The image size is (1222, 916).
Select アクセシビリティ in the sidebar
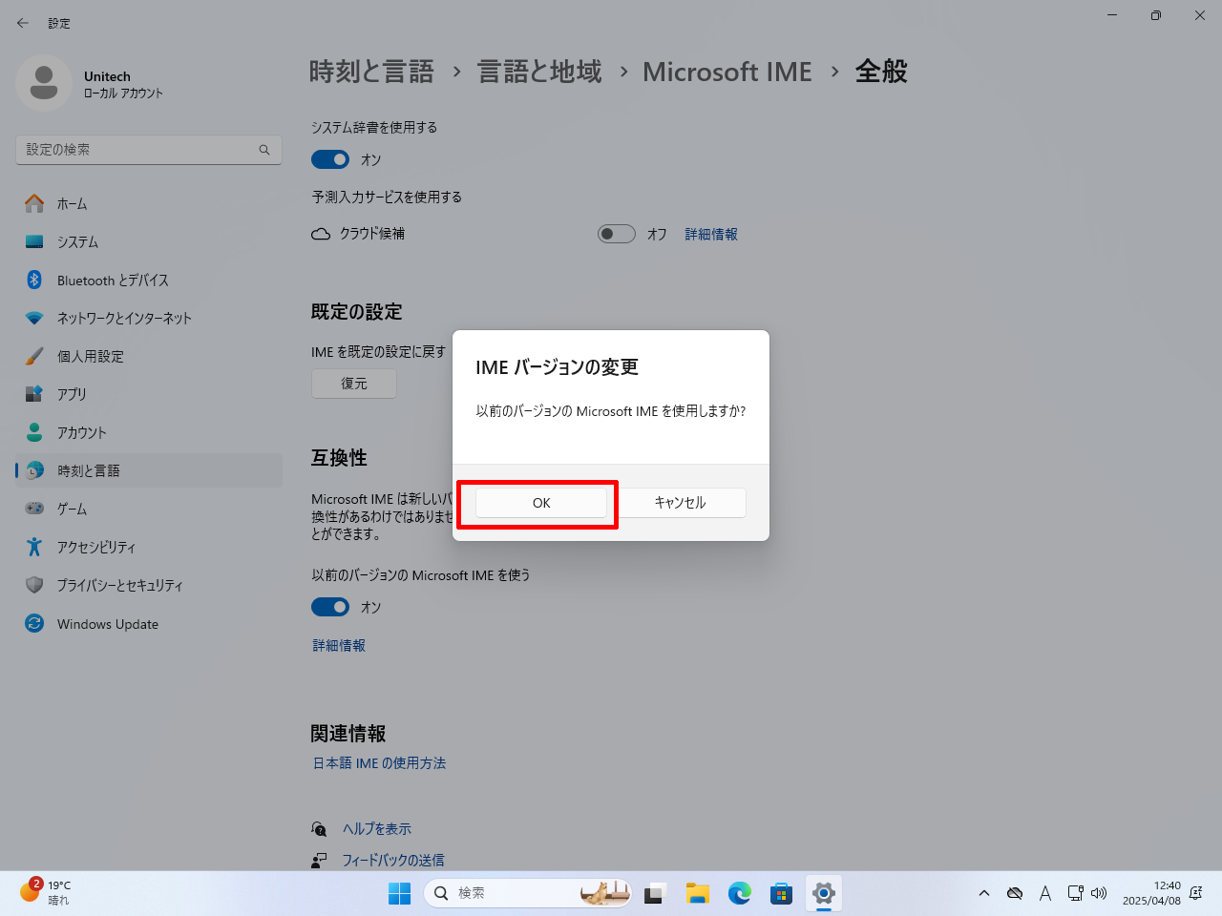(x=149, y=547)
